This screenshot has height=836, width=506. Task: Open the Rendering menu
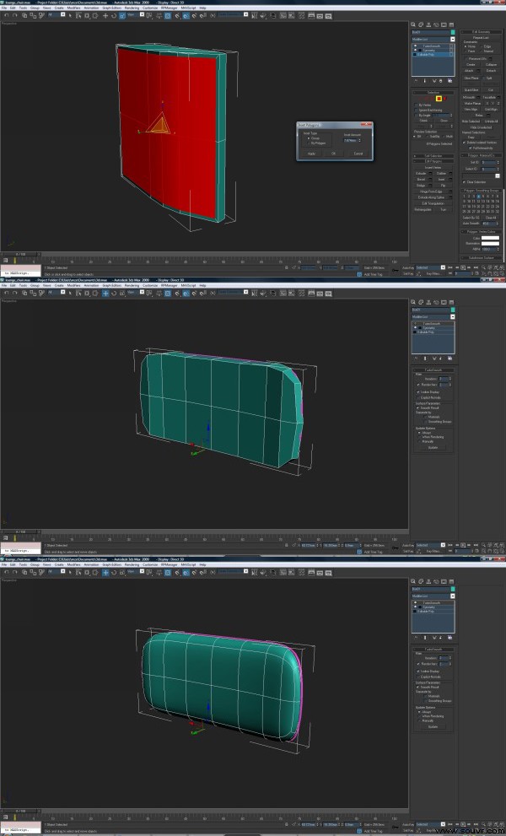tap(132, 8)
